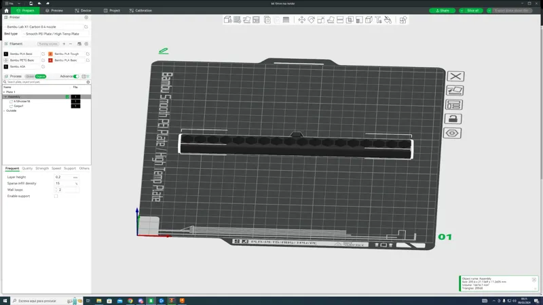Select the Scale tool
This screenshot has width=543, height=305.
tap(321, 20)
